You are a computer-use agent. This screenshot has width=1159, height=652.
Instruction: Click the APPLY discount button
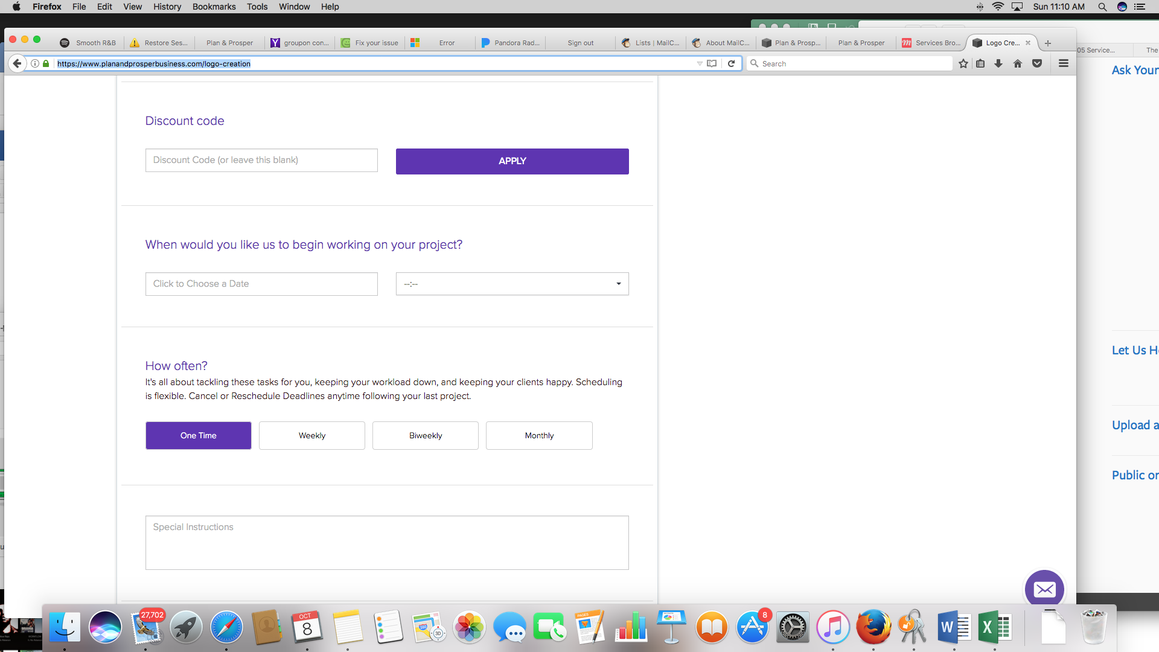[512, 161]
